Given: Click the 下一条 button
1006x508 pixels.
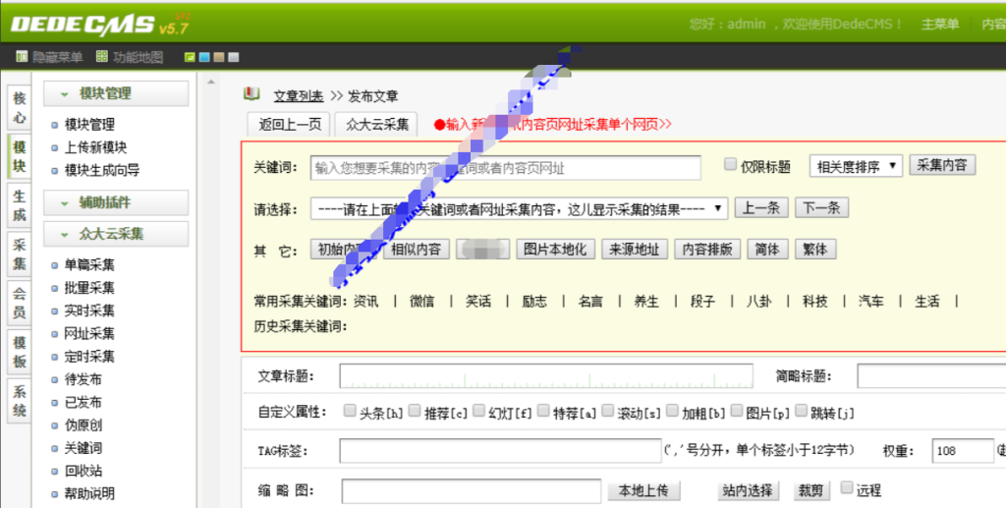Looking at the screenshot, I should pyautogui.click(x=822, y=208).
